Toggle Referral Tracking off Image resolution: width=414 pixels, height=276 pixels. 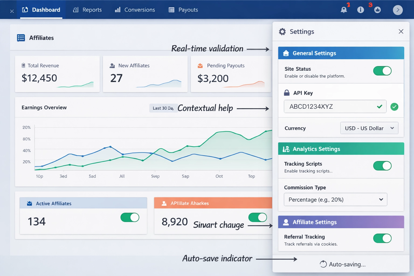click(382, 238)
